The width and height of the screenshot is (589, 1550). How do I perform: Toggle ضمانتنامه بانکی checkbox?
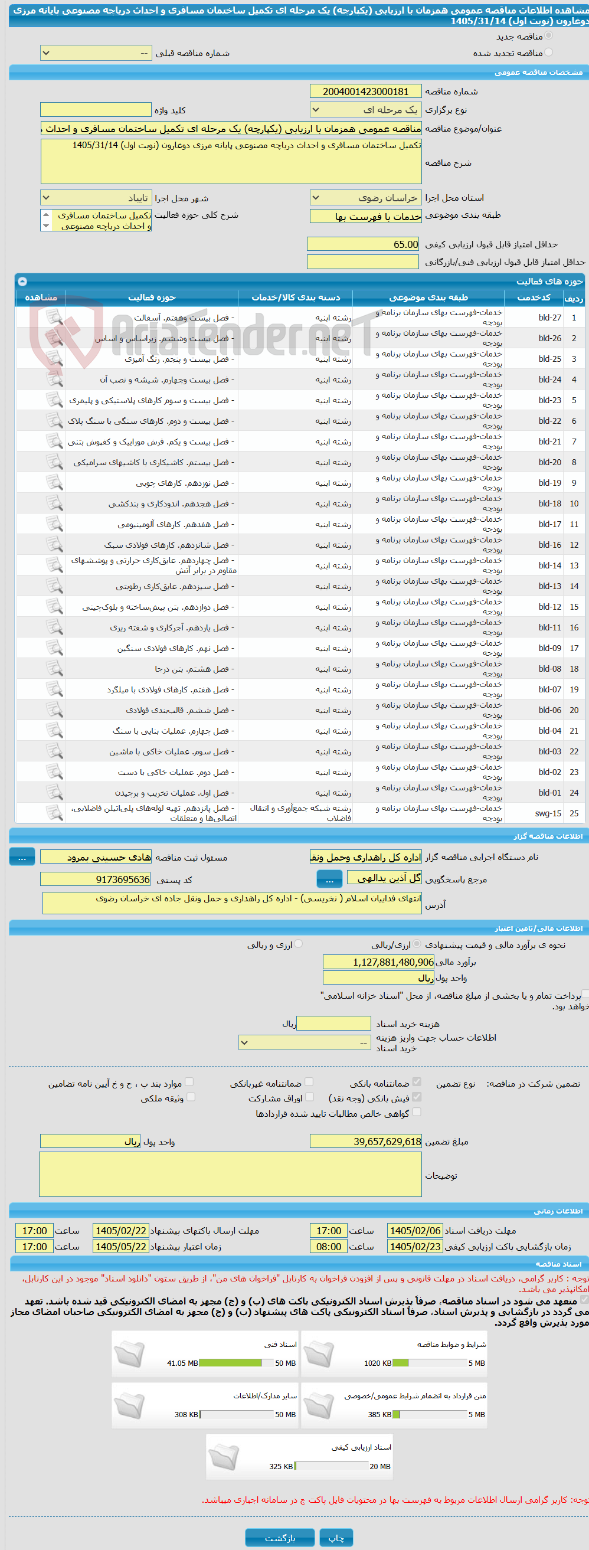pyautogui.click(x=417, y=1082)
